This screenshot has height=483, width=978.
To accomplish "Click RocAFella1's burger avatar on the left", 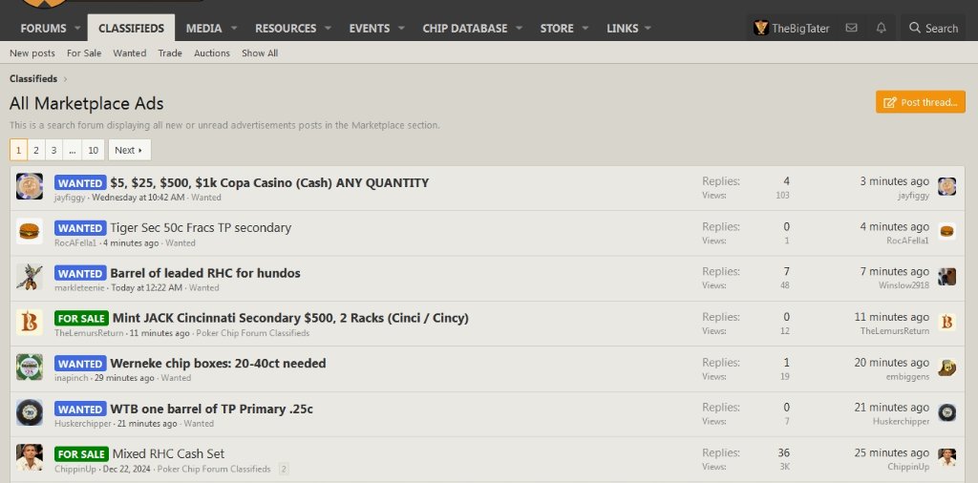I will [30, 231].
